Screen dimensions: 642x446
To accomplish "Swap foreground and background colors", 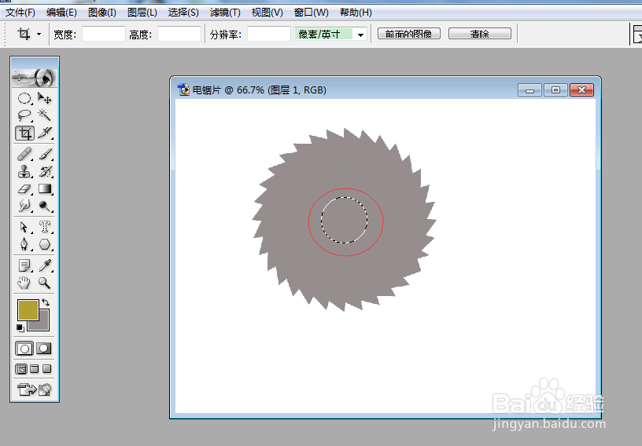I will pyautogui.click(x=46, y=302).
